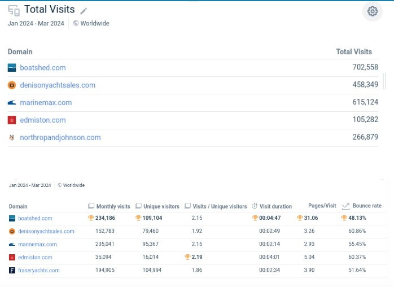
Task: Click the 152,783 monthly visits cell
Action: click(x=105, y=231)
